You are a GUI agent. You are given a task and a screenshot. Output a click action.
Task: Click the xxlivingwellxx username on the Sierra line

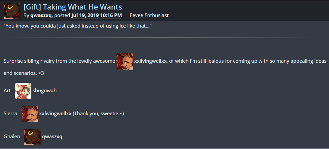click(x=55, y=114)
